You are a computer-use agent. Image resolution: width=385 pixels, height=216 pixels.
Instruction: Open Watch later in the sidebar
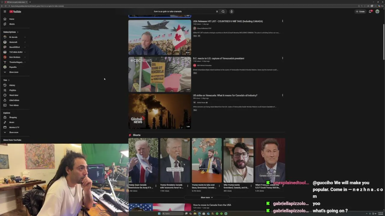point(14,95)
